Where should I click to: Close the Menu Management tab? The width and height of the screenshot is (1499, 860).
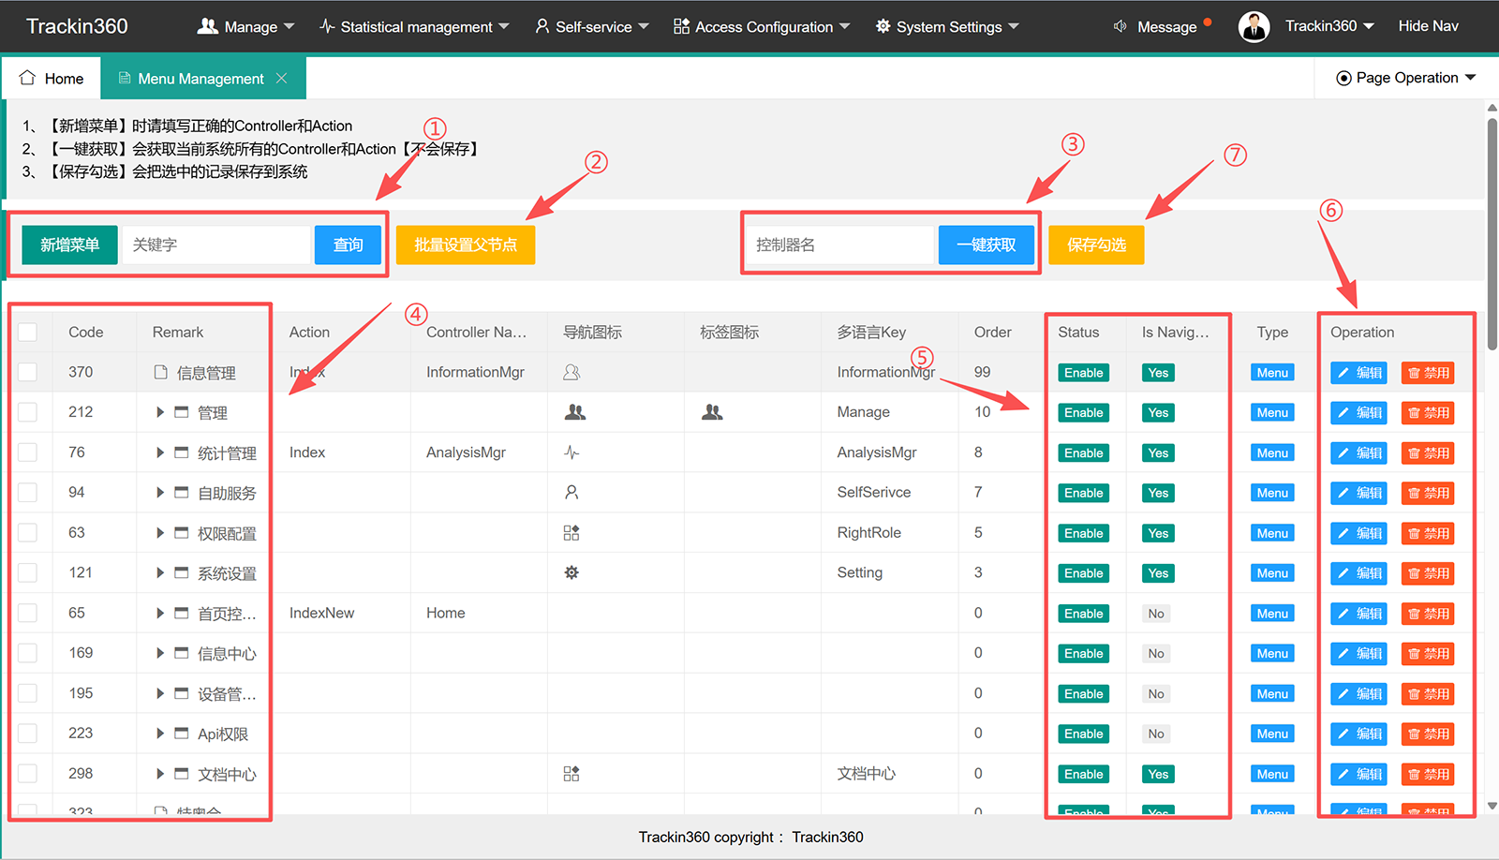[281, 79]
